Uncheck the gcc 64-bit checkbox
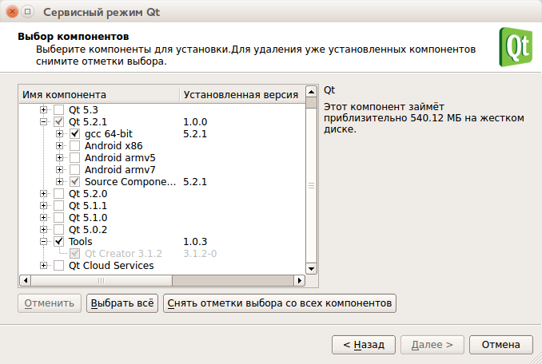 [74, 133]
